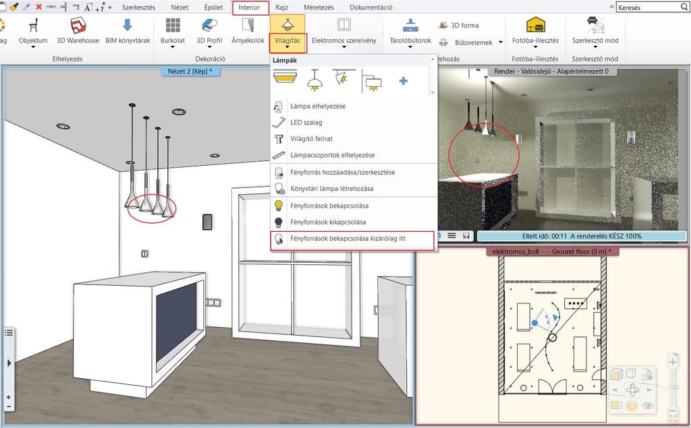Click the save icon in the render window
This screenshot has height=428, width=691.
[x=466, y=236]
